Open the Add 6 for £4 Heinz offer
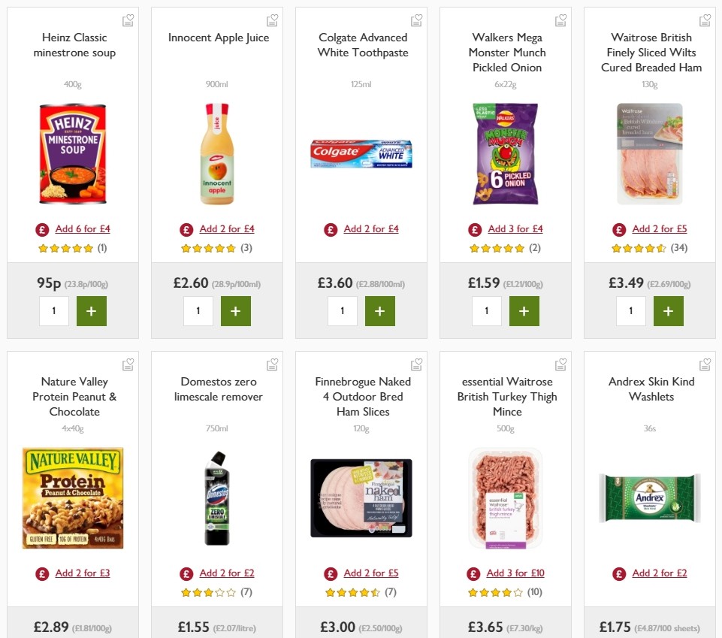 click(81, 229)
